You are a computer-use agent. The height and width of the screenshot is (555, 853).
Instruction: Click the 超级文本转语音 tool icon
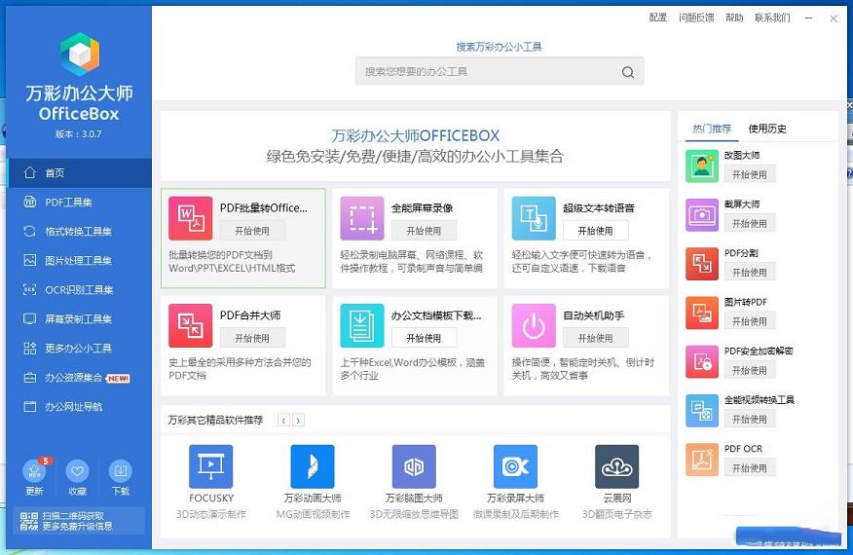534,218
